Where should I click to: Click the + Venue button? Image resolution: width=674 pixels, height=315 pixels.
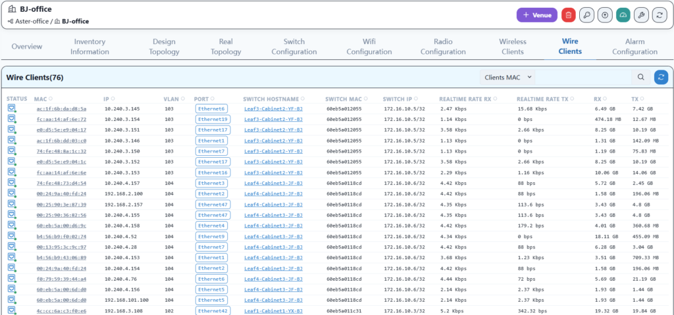[536, 14]
